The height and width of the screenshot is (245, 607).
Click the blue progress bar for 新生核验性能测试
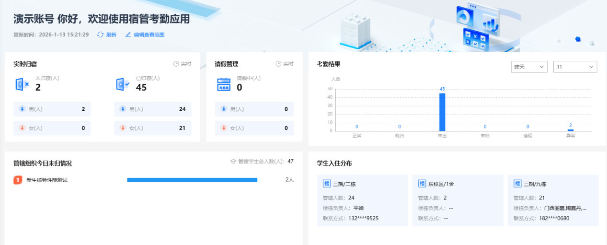[x=192, y=180]
